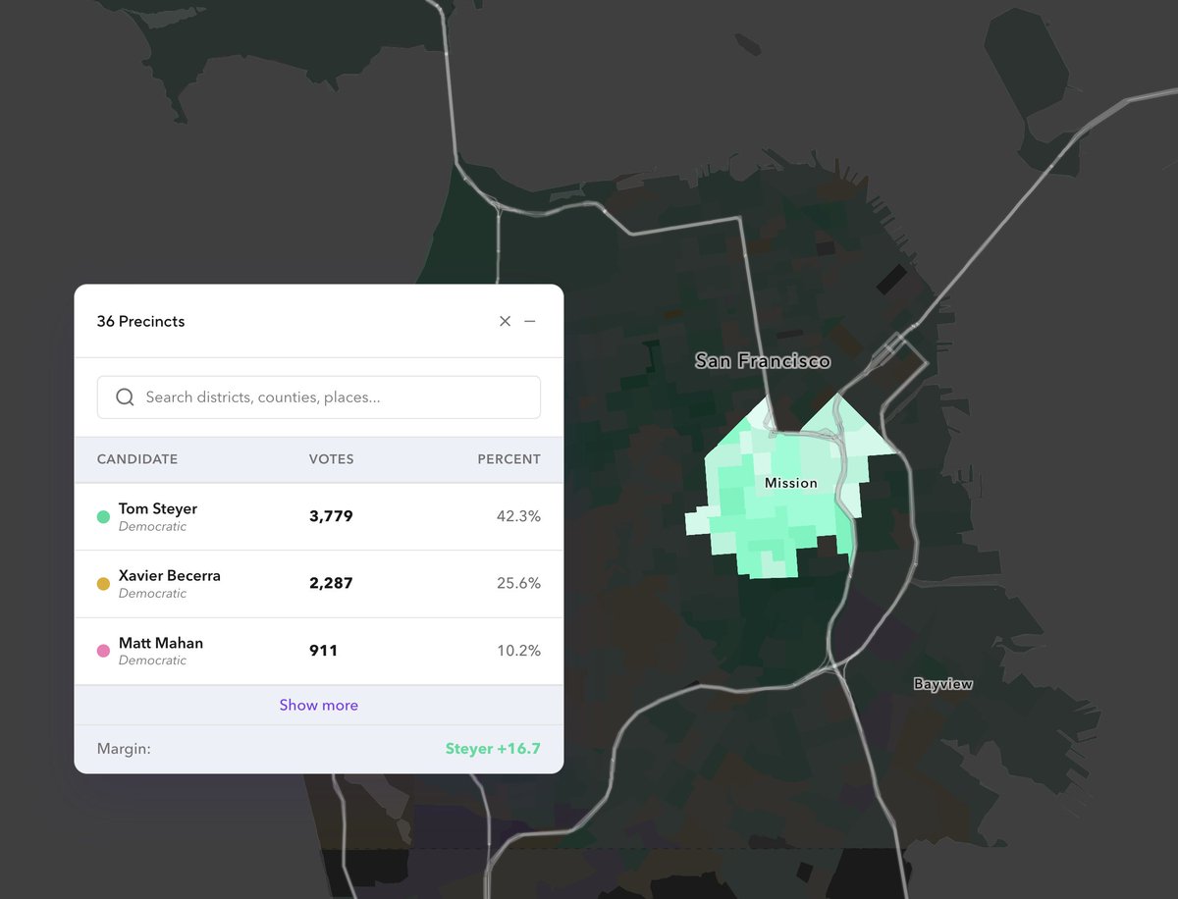Click the search magnifier icon
This screenshot has height=899, width=1178.
click(x=125, y=397)
